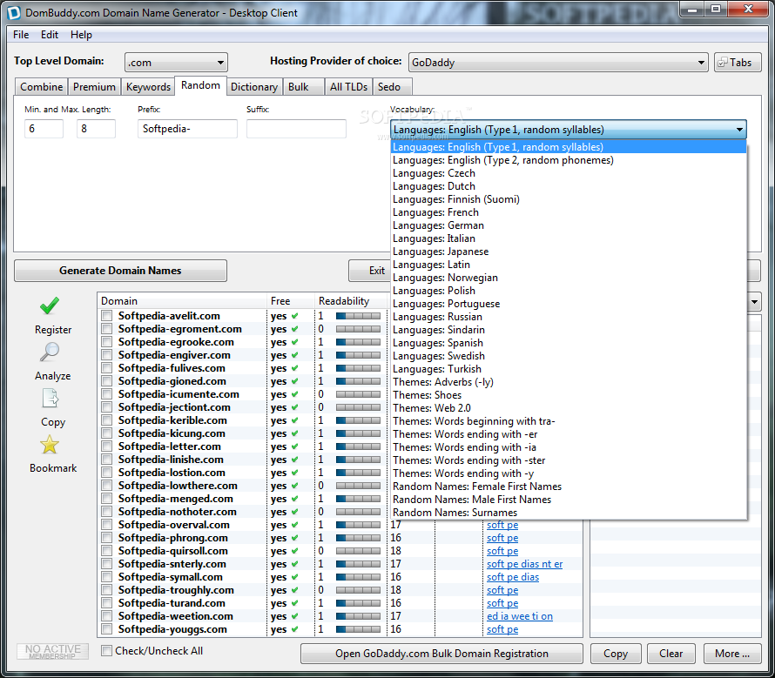The width and height of the screenshot is (775, 678).
Task: Switch to the Keywords tab
Action: [x=148, y=86]
